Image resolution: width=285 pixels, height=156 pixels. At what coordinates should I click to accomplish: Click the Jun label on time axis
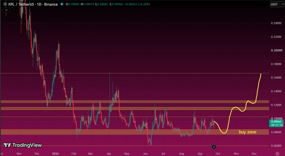click(145, 153)
